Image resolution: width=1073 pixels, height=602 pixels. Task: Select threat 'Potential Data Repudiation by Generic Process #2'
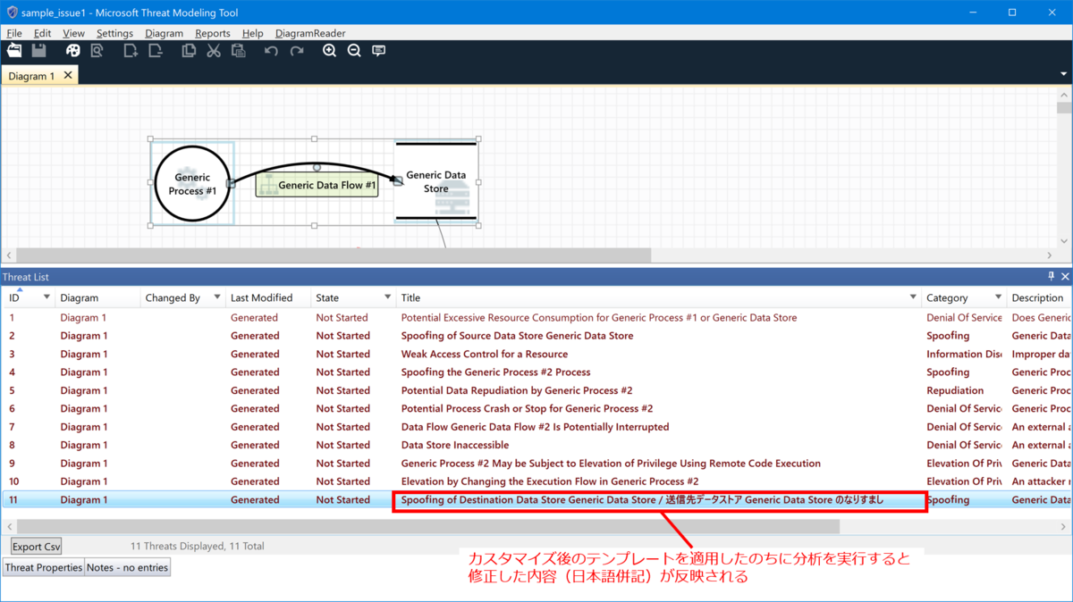pos(536,390)
